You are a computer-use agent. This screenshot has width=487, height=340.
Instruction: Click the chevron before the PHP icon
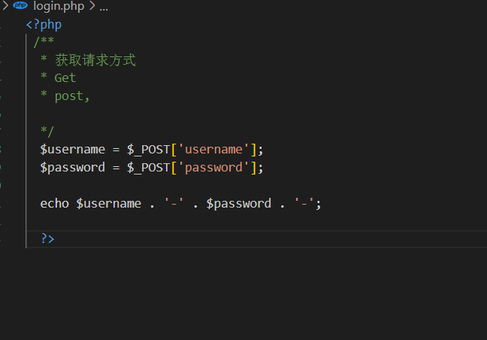(x=5, y=6)
